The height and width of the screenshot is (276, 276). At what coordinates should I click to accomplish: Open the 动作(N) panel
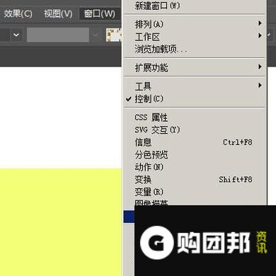tap(195, 167)
